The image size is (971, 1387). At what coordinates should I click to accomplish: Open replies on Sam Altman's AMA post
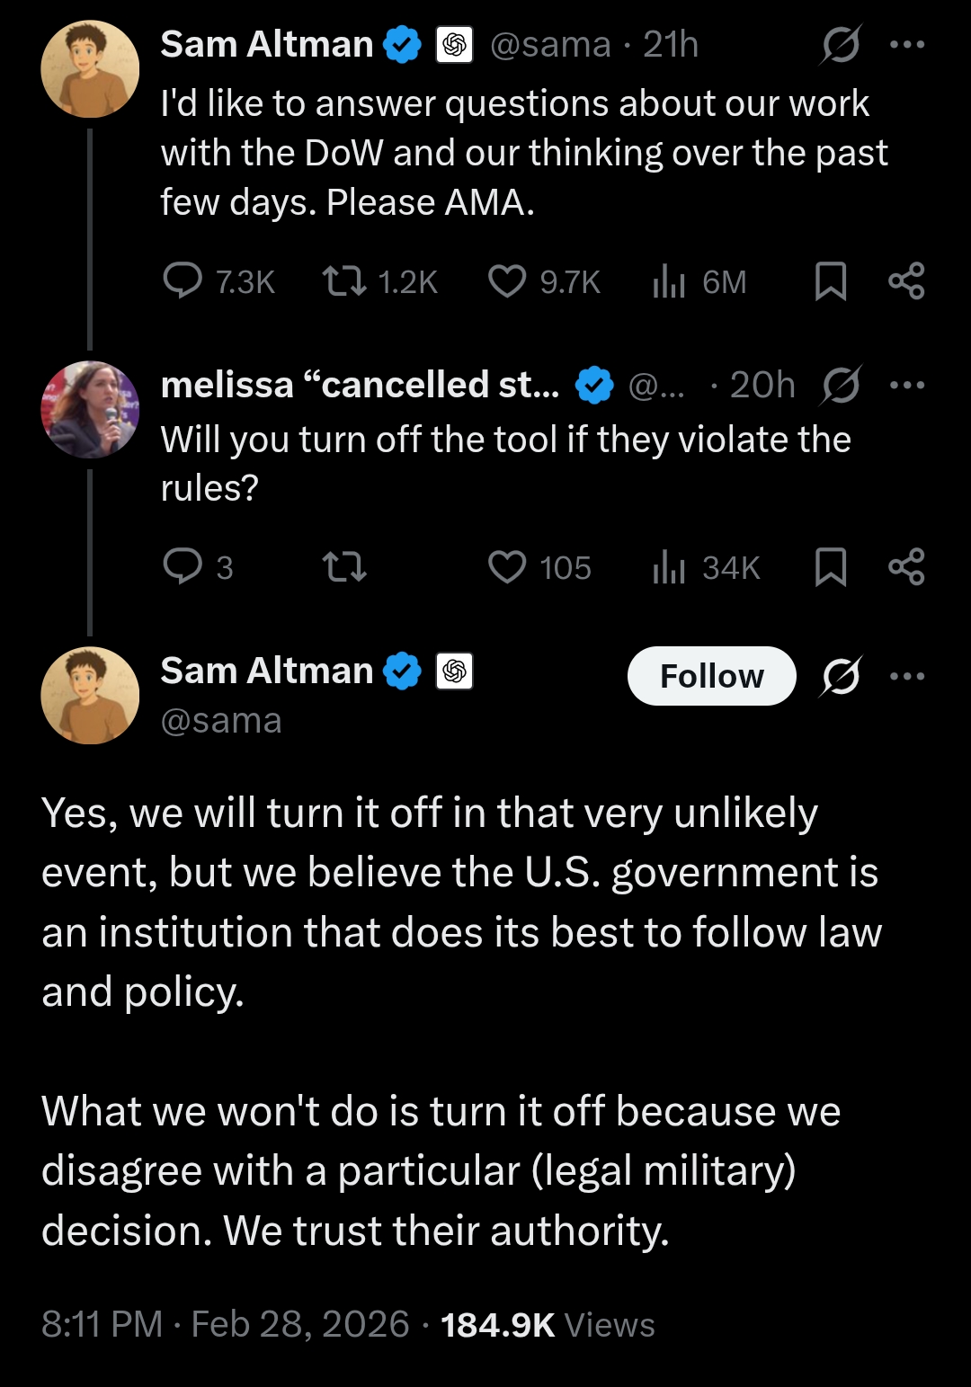pos(183,281)
